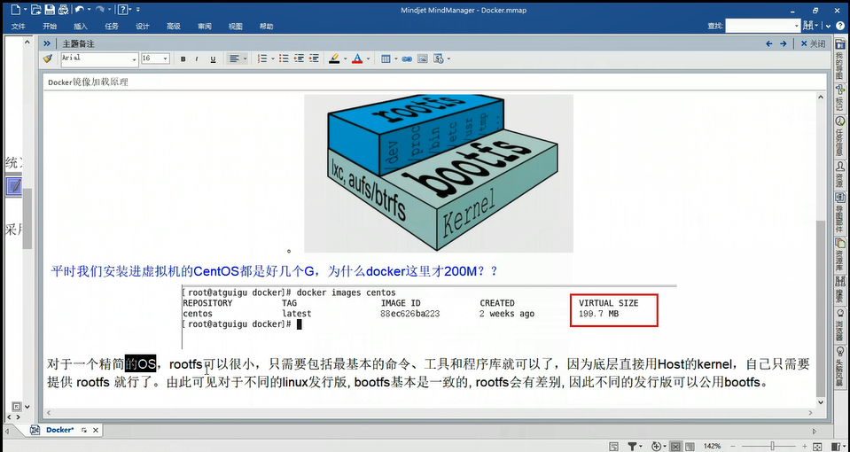Open the quick access help icon
This screenshot has width=850, height=452.
pyautogui.click(x=122, y=9)
